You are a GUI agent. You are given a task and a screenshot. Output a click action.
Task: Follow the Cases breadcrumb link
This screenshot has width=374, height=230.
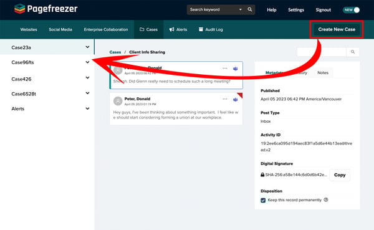point(115,52)
